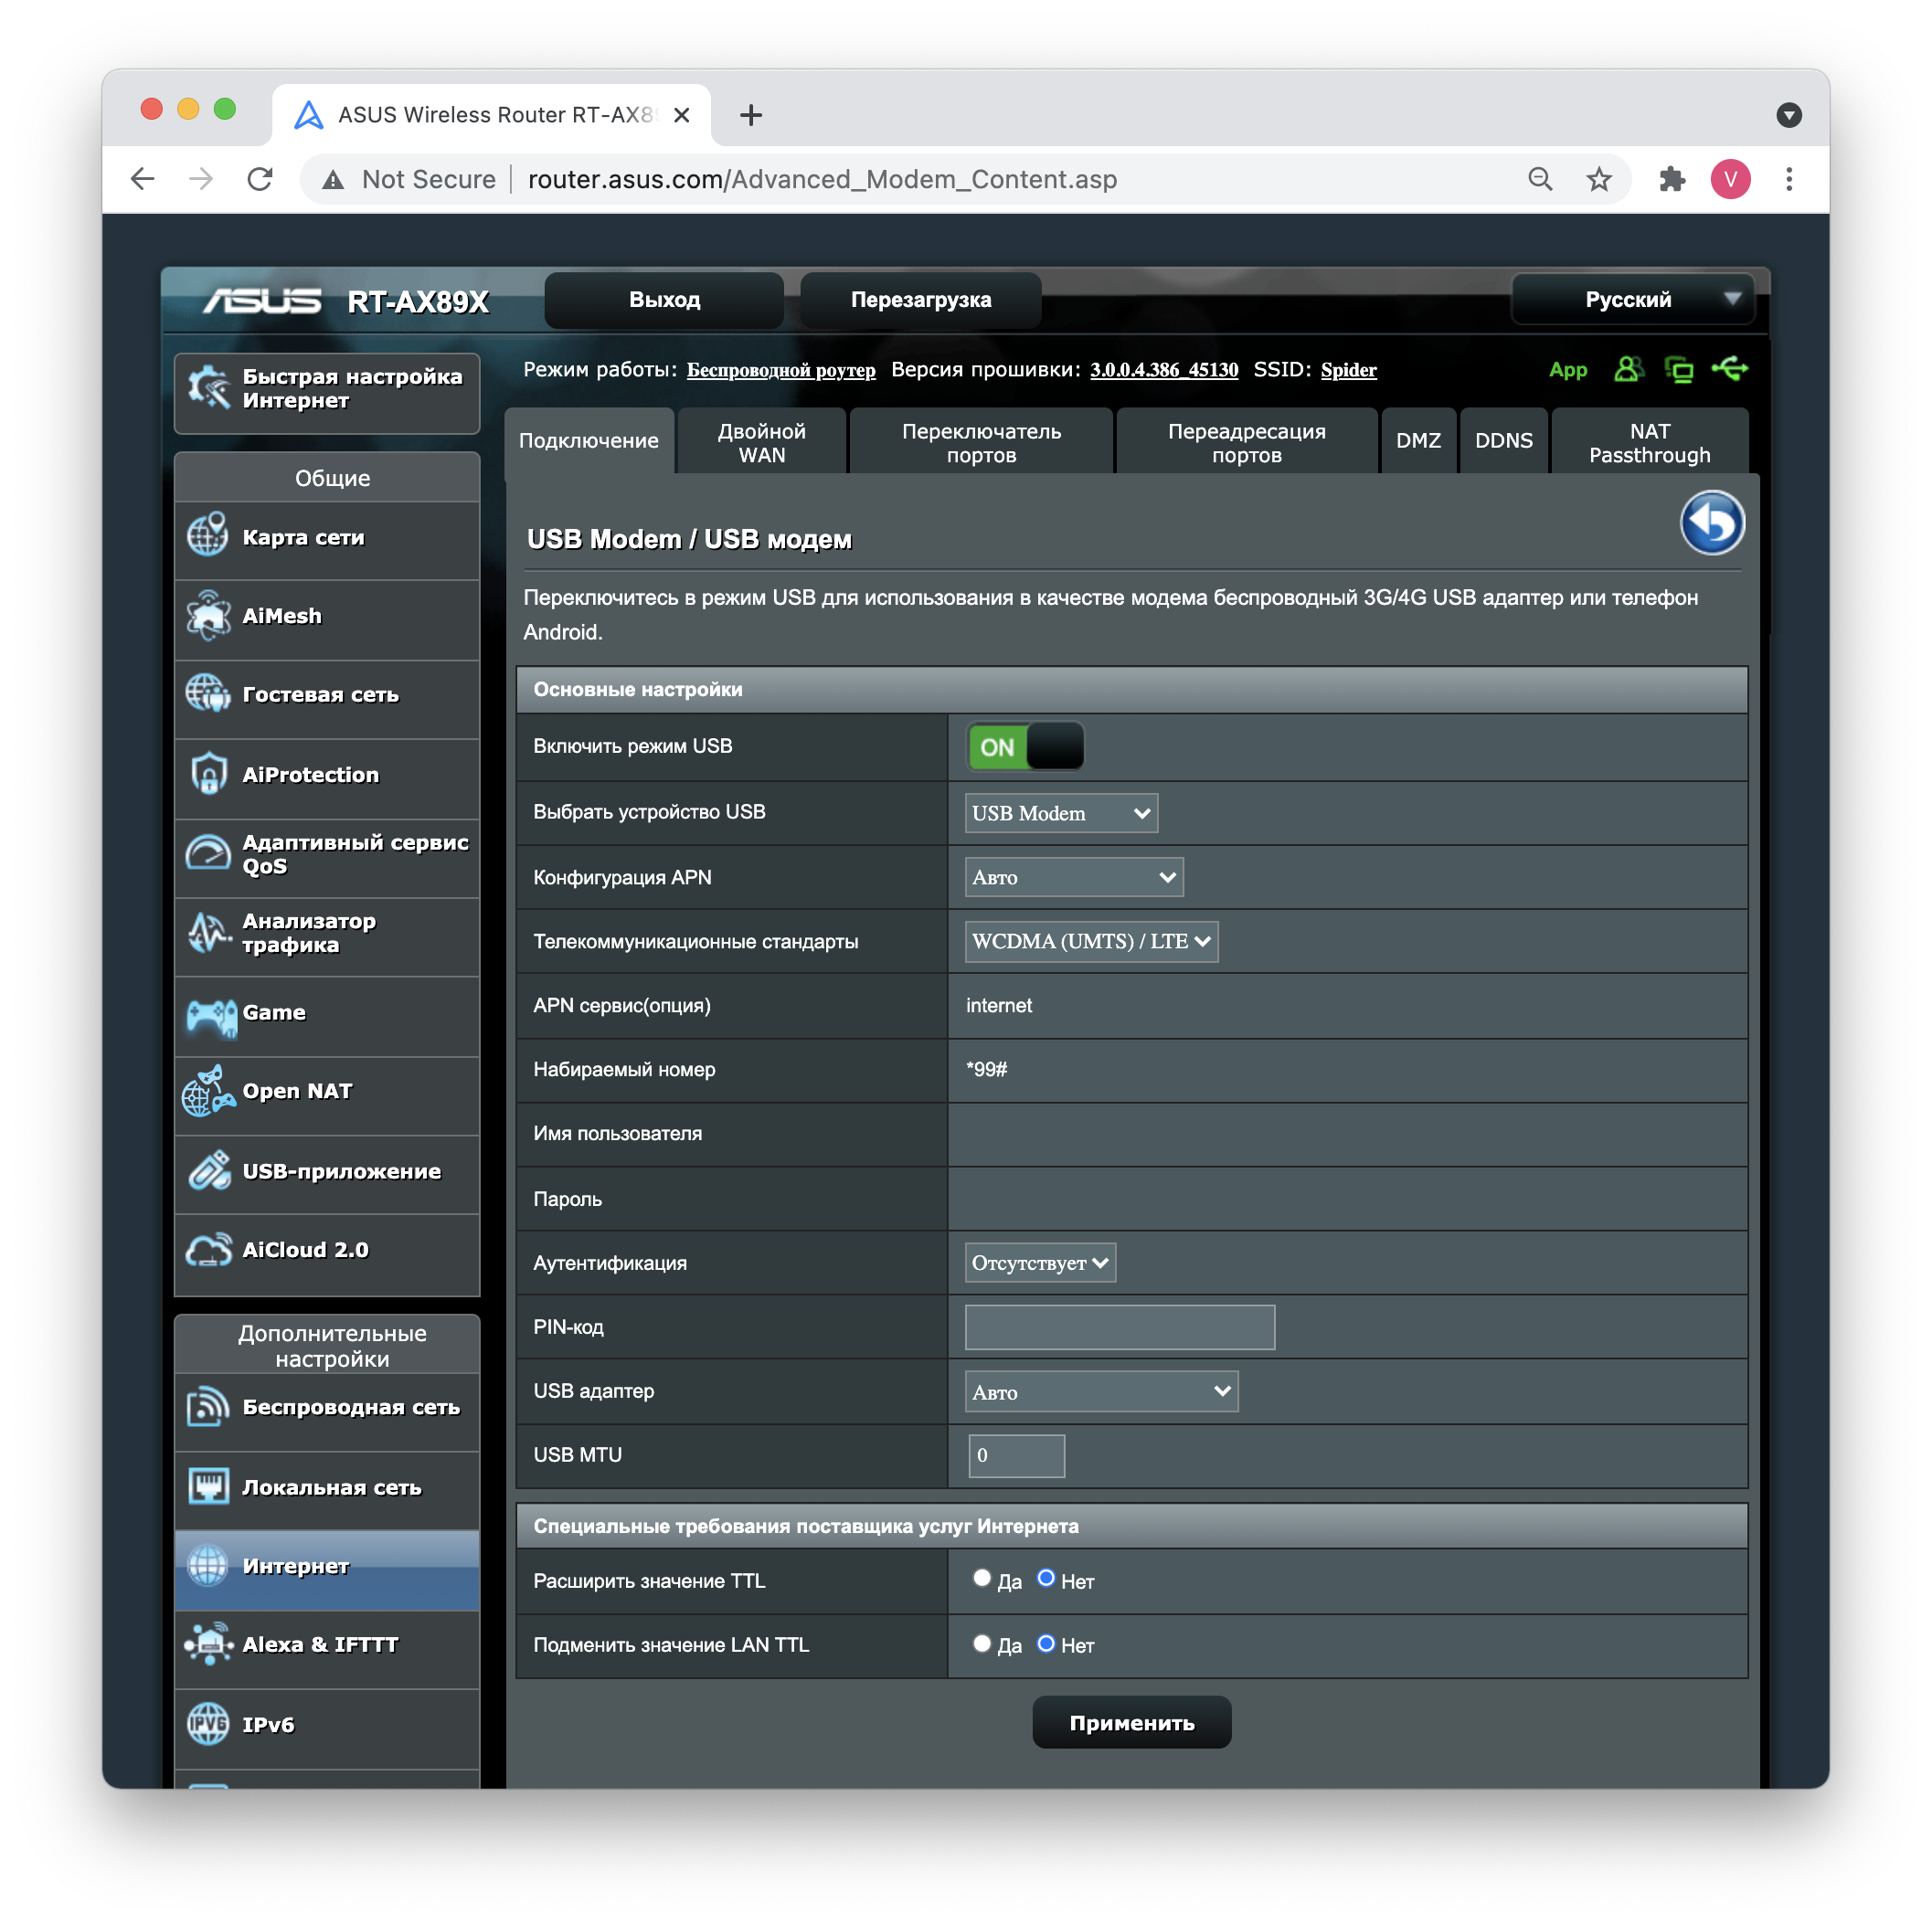1932x1924 pixels.
Task: Open USB адаптер dropdown
Action: pos(1101,1392)
